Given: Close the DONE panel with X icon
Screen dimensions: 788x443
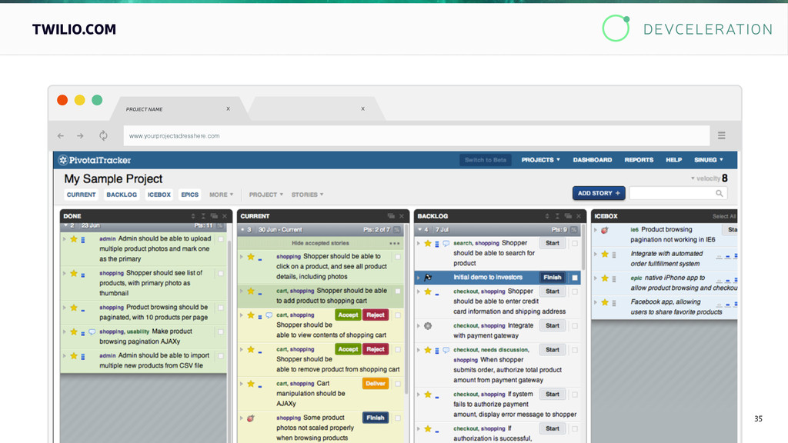Looking at the screenshot, I should pyautogui.click(x=225, y=216).
